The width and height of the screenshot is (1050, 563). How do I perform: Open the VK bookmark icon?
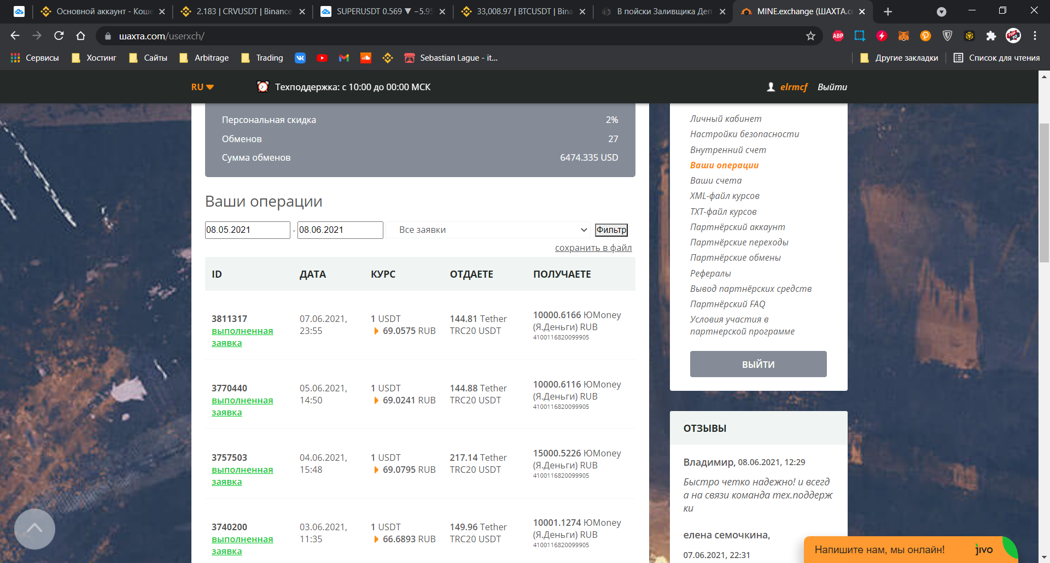click(x=300, y=58)
